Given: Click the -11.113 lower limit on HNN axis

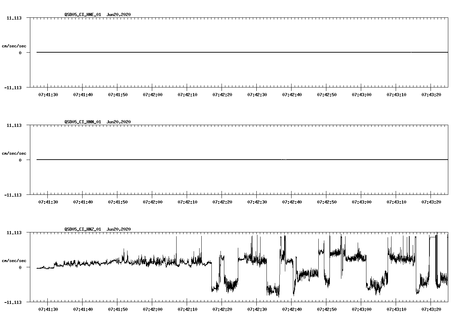Looking at the screenshot, I should (13, 195).
